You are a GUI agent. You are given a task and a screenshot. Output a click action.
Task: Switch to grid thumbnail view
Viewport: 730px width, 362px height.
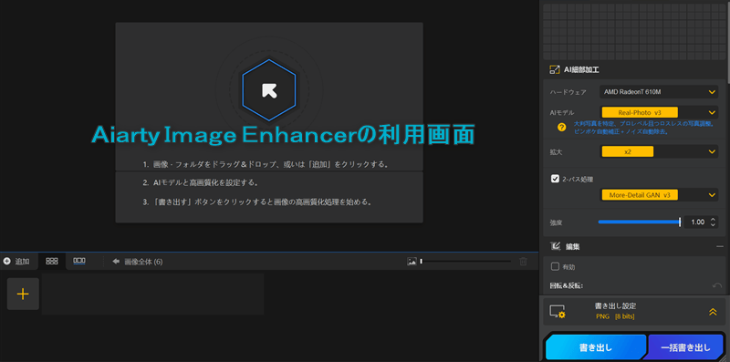[x=52, y=262]
